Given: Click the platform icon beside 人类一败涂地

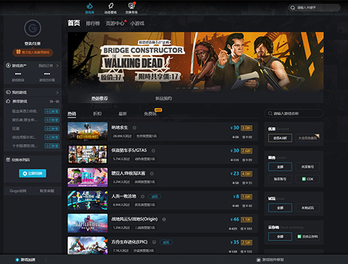Looking at the screenshot, I should (143, 197).
